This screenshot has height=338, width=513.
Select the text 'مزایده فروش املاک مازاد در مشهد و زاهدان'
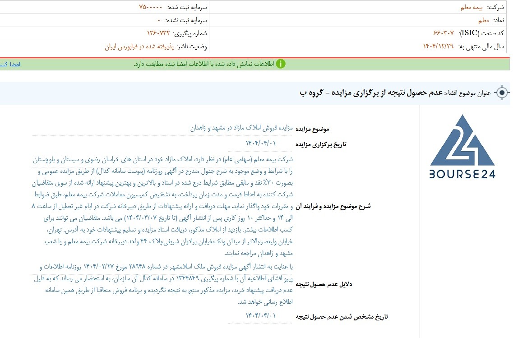coord(241,128)
